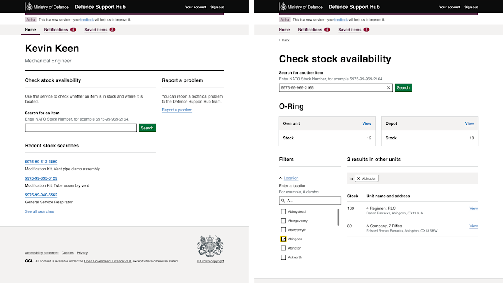
Task: Open recent search 5975-99-940-6562
Action: pos(41,195)
